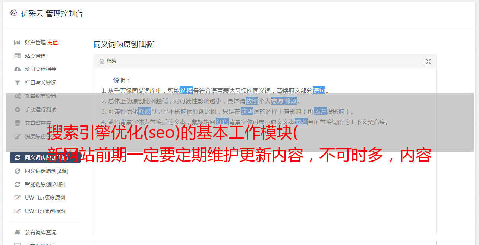Image resolution: width=479 pixels, height=245 pixels.
Task: Open 账户管理 bar chart icon
Action: coord(17,42)
